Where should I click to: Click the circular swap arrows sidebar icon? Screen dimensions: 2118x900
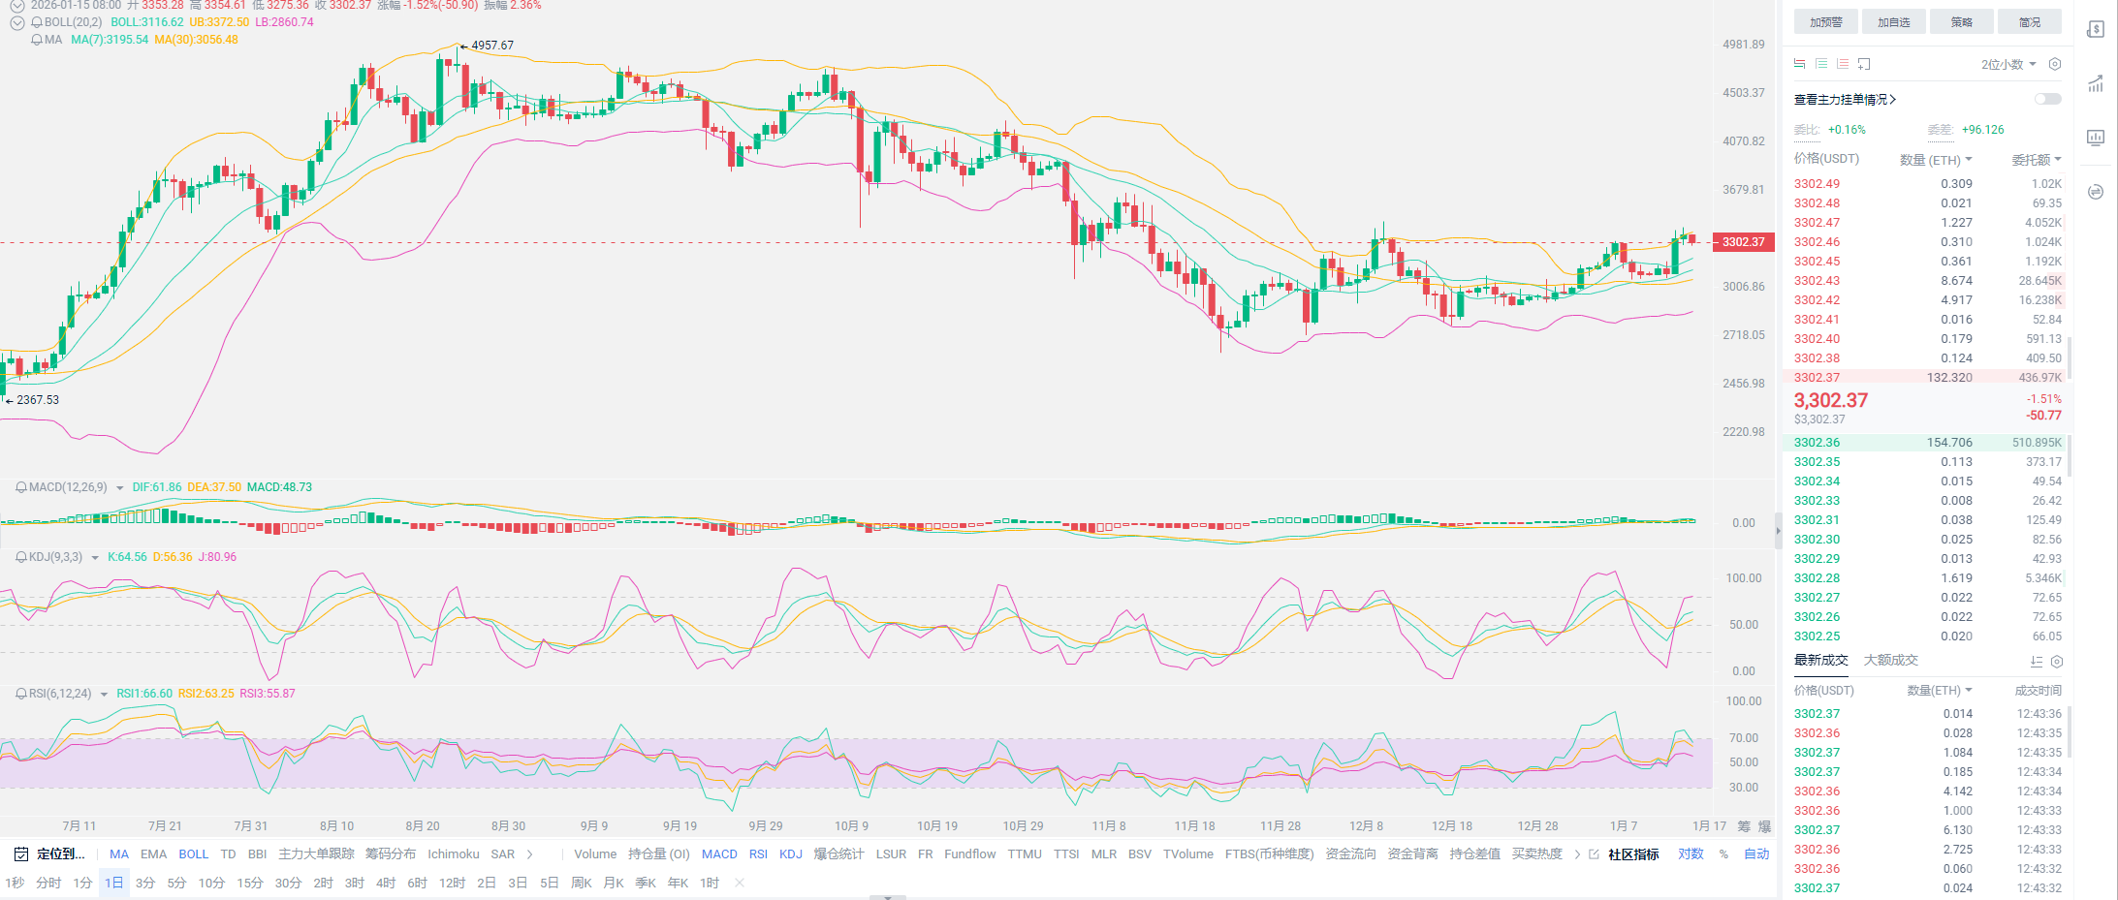[x=2096, y=192]
